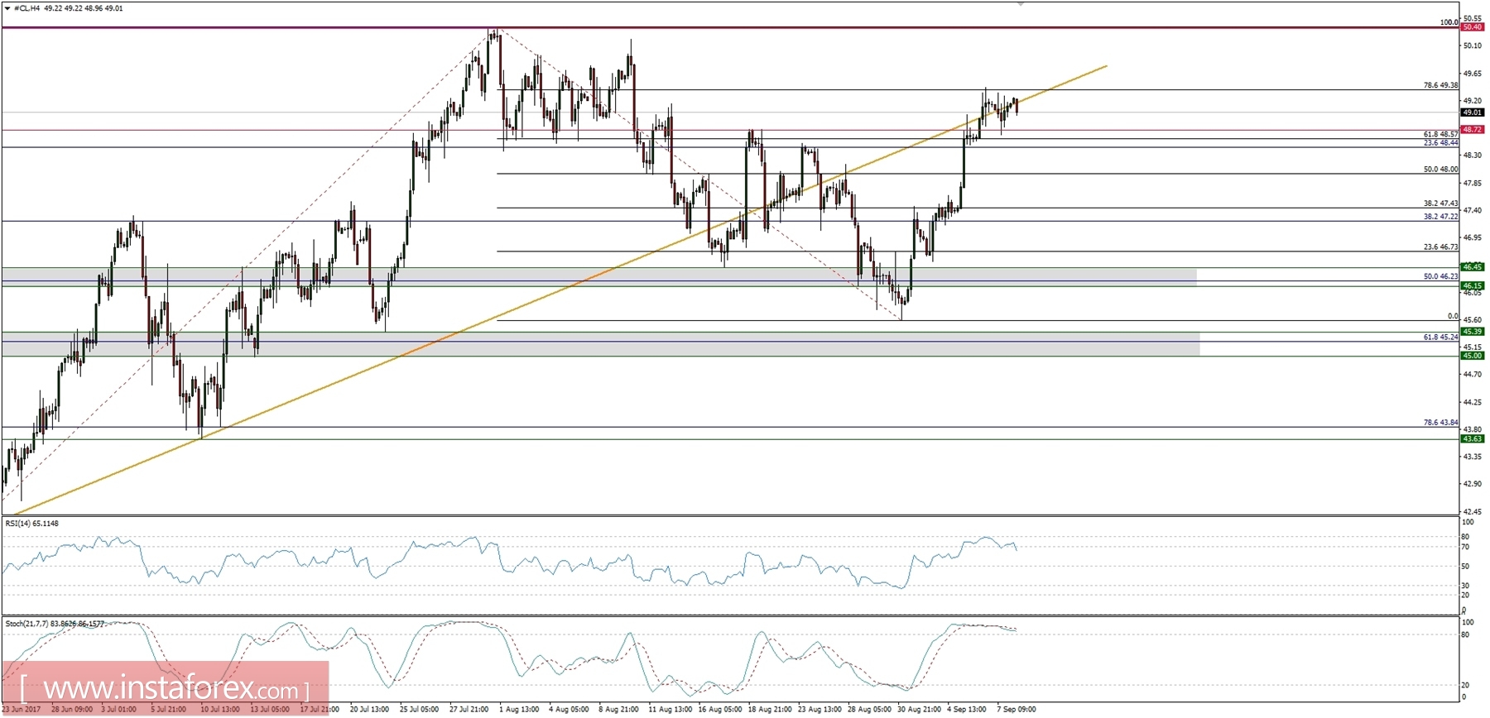The height and width of the screenshot is (718, 1490).
Task: Select the Fibonacci label 23.6 48.44
Action: [1440, 143]
